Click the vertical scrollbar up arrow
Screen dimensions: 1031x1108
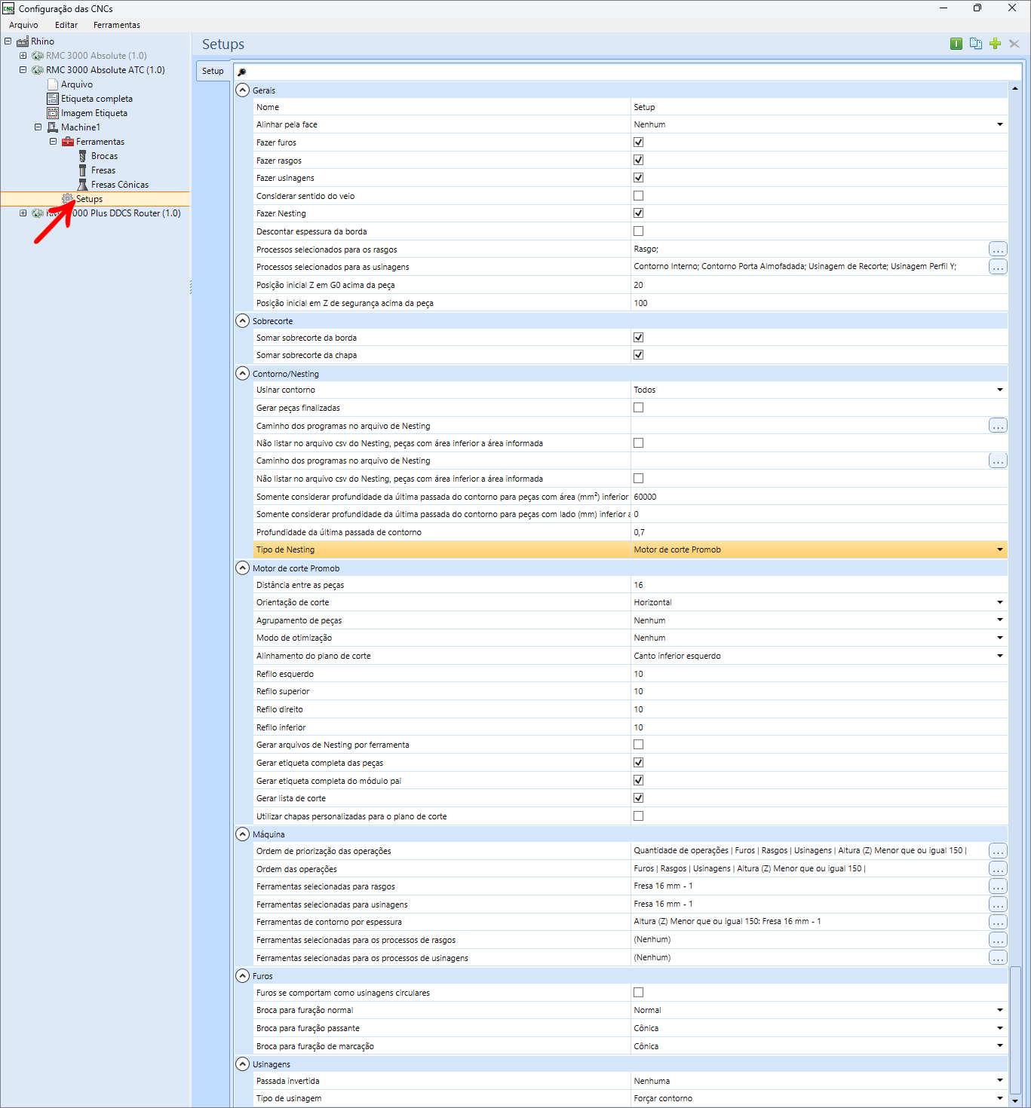click(x=1015, y=89)
